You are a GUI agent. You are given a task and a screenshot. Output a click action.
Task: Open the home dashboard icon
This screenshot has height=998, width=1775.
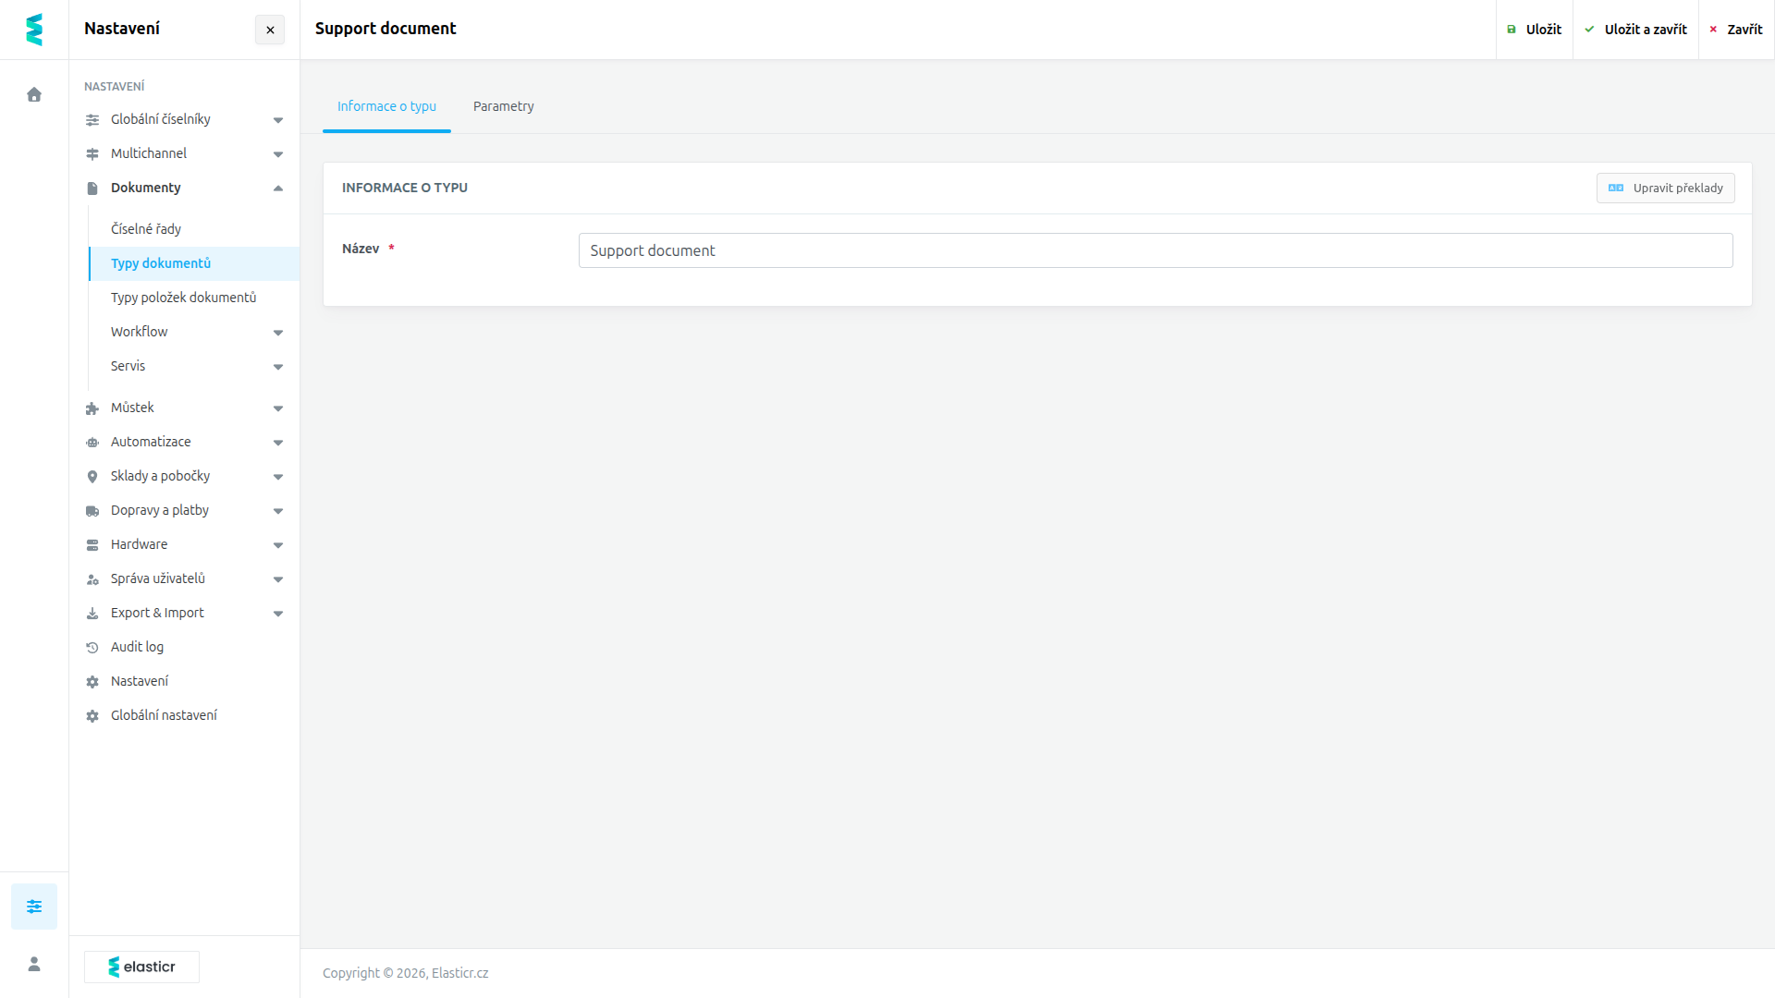pyautogui.click(x=34, y=94)
